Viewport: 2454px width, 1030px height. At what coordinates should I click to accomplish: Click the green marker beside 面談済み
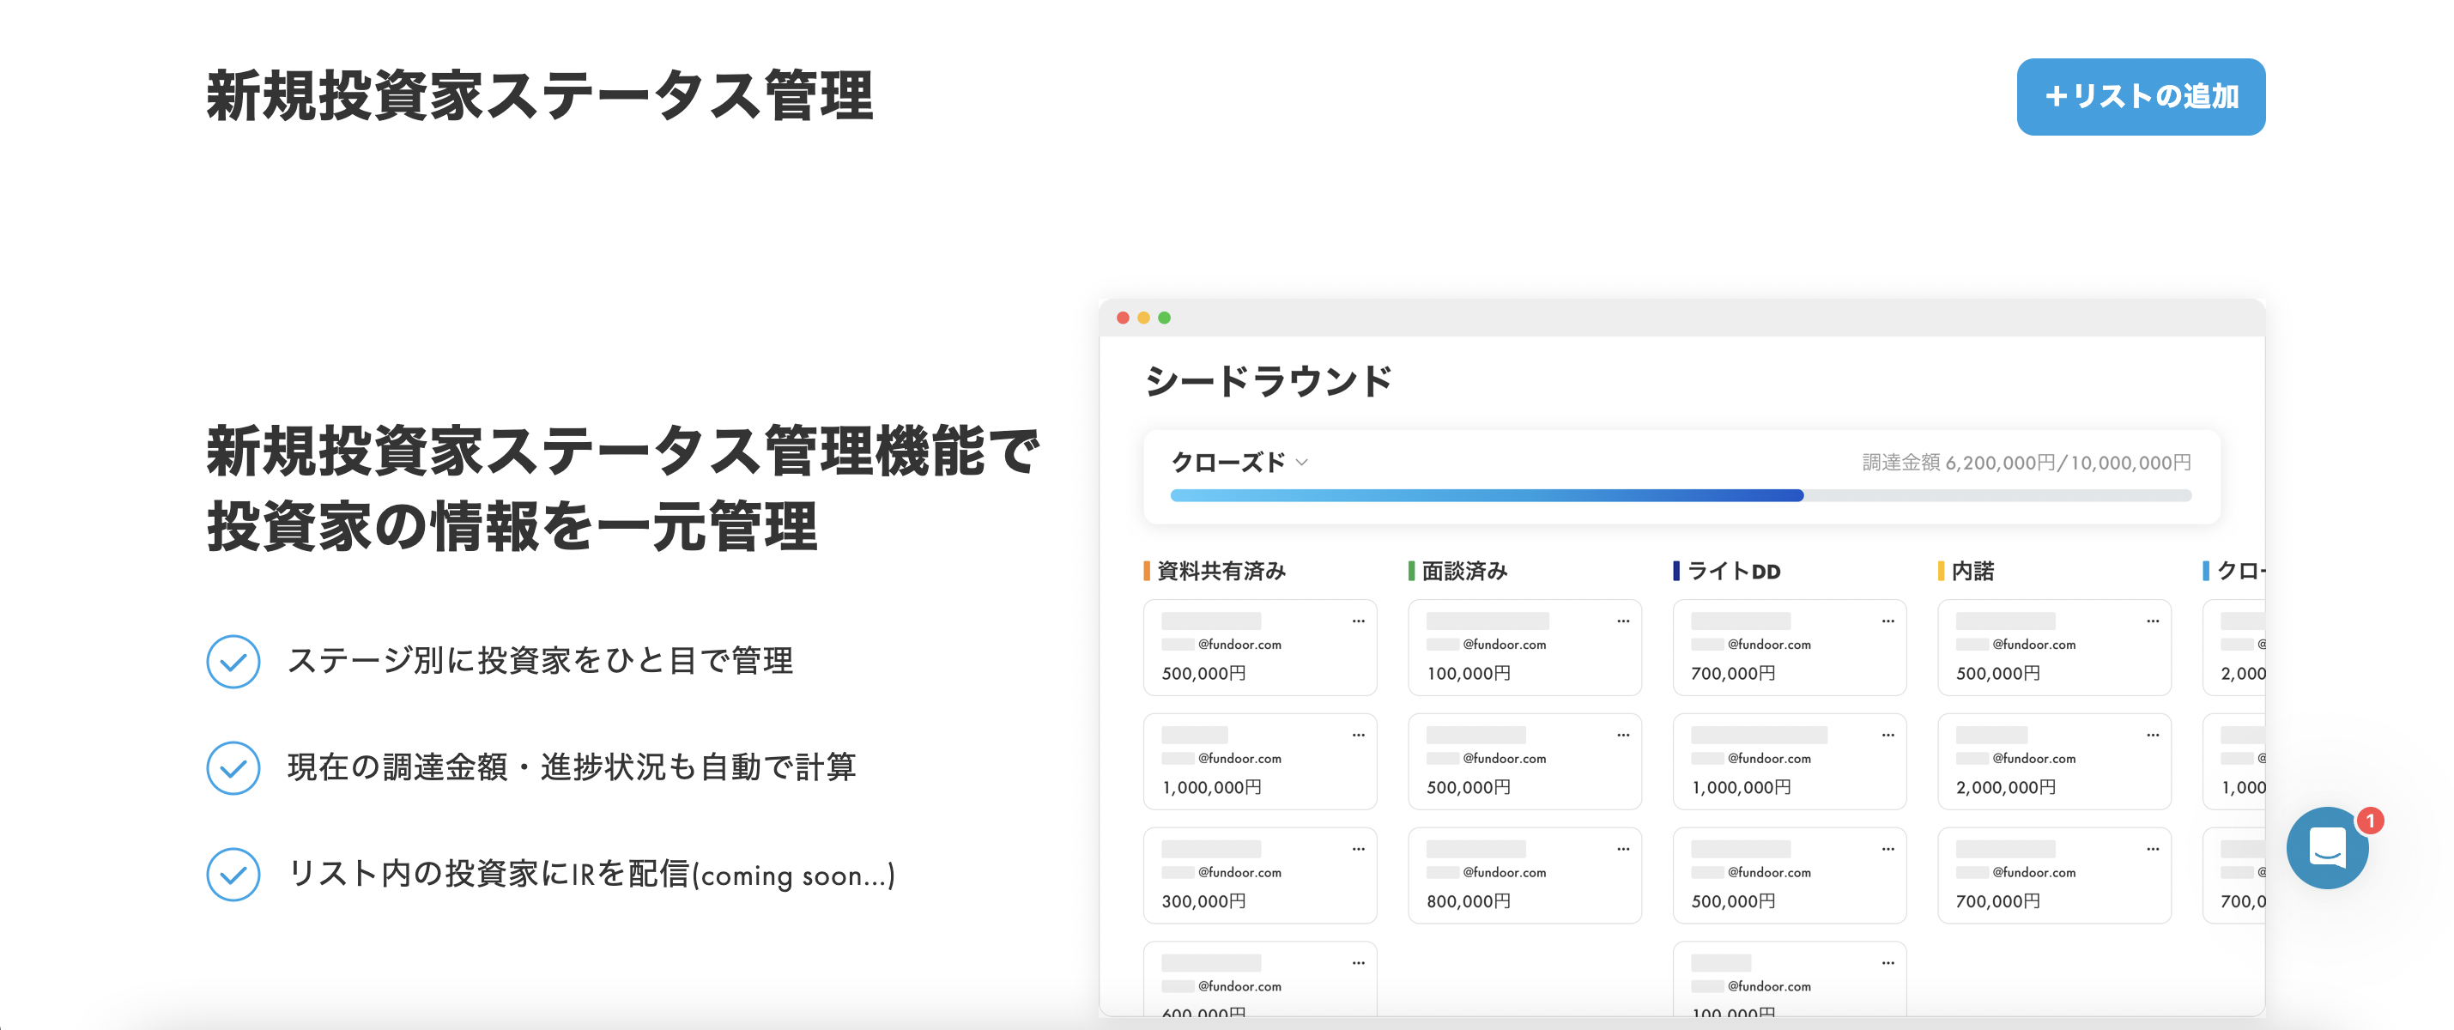click(1411, 571)
